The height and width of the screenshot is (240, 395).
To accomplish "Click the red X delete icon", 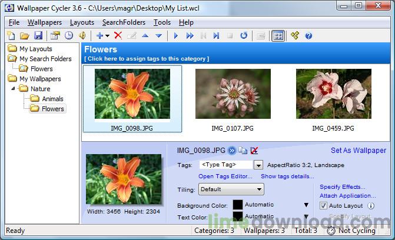I will (x=118, y=36).
